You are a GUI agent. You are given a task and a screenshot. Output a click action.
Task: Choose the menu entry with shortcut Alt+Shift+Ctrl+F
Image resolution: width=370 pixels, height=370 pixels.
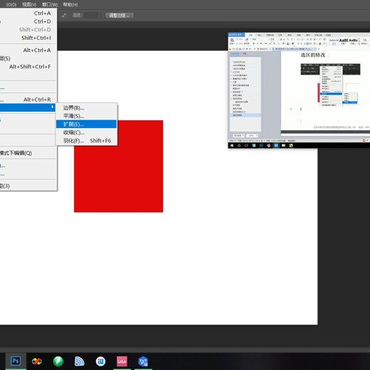point(28,67)
